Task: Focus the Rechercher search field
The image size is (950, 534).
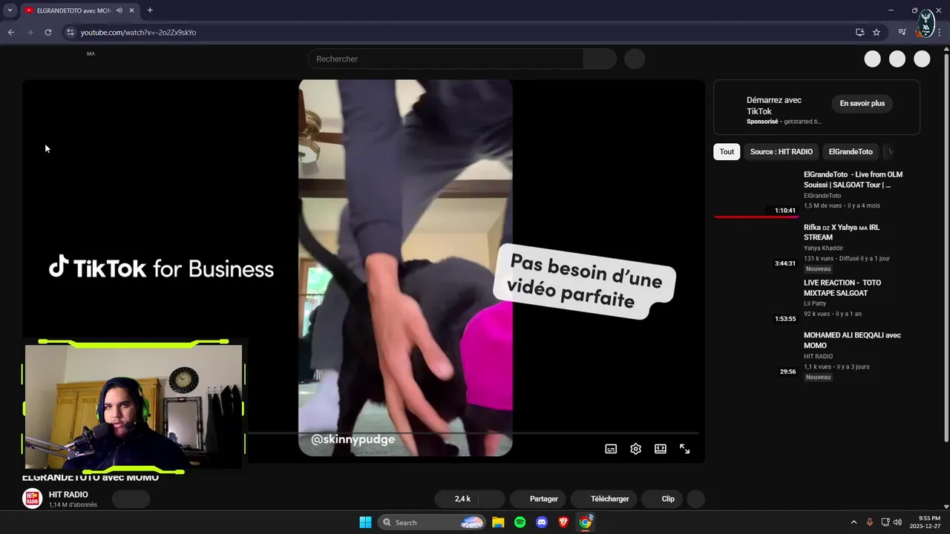Action: coord(445,59)
